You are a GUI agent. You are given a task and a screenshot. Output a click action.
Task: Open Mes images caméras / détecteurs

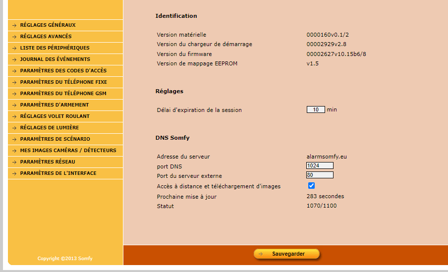point(65,151)
